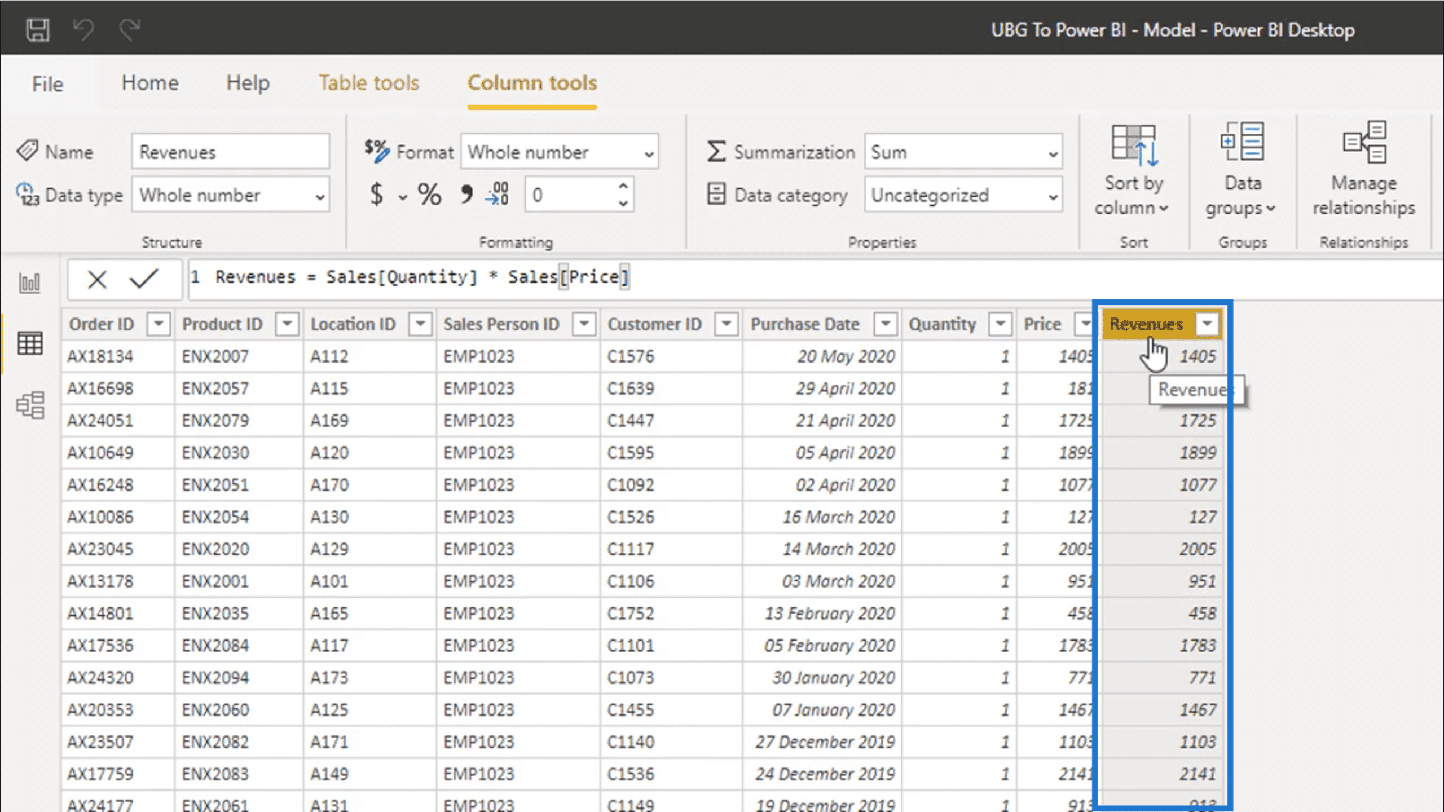
Task: Select the Column tools tab
Action: coord(531,82)
